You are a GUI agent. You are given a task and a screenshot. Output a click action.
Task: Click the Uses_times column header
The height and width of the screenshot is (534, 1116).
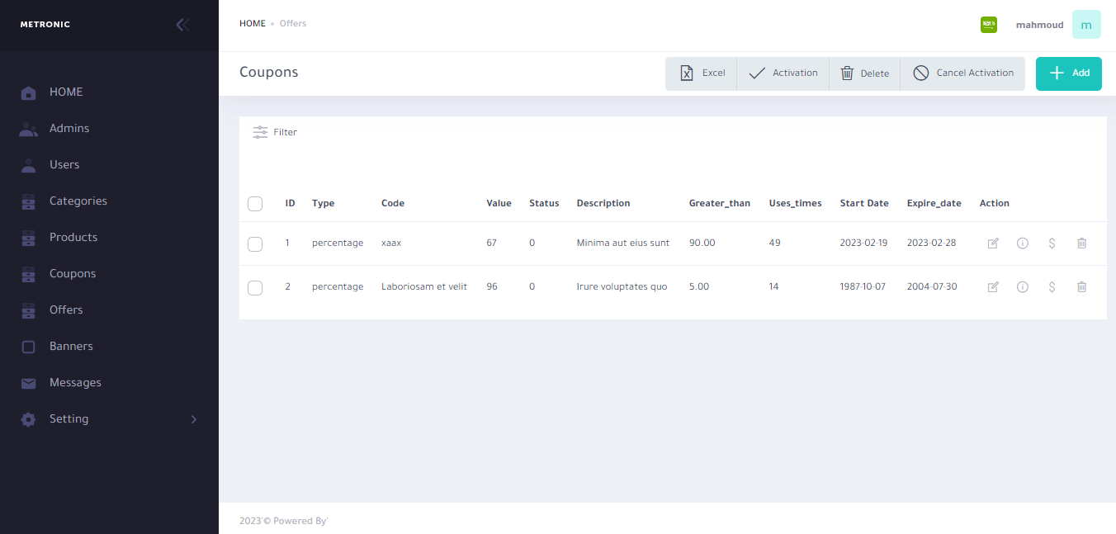pyautogui.click(x=795, y=203)
